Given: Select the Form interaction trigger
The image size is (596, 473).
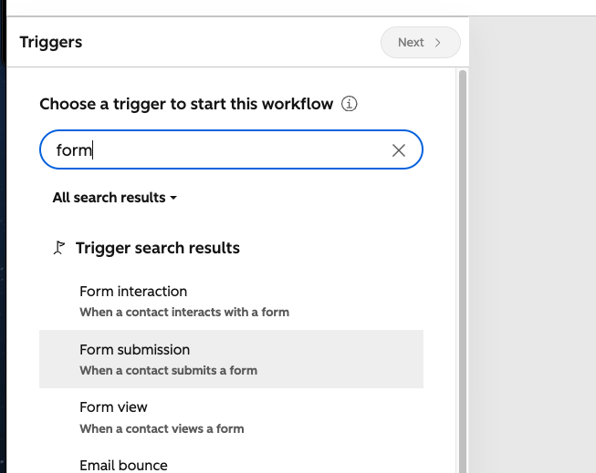Looking at the screenshot, I should click(x=231, y=301).
